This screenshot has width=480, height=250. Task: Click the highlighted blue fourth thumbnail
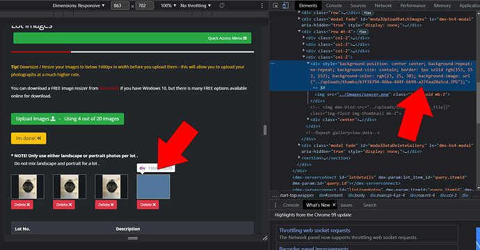tap(153, 187)
